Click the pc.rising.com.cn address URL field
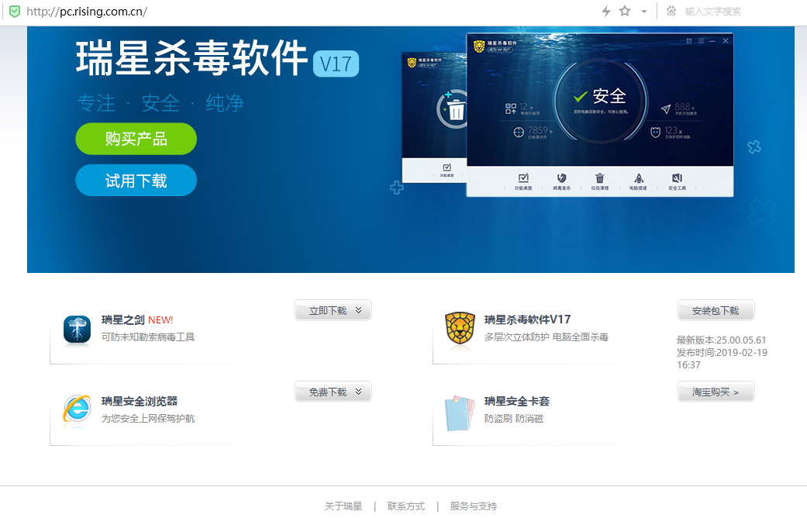The height and width of the screenshot is (518, 807). 87,12
